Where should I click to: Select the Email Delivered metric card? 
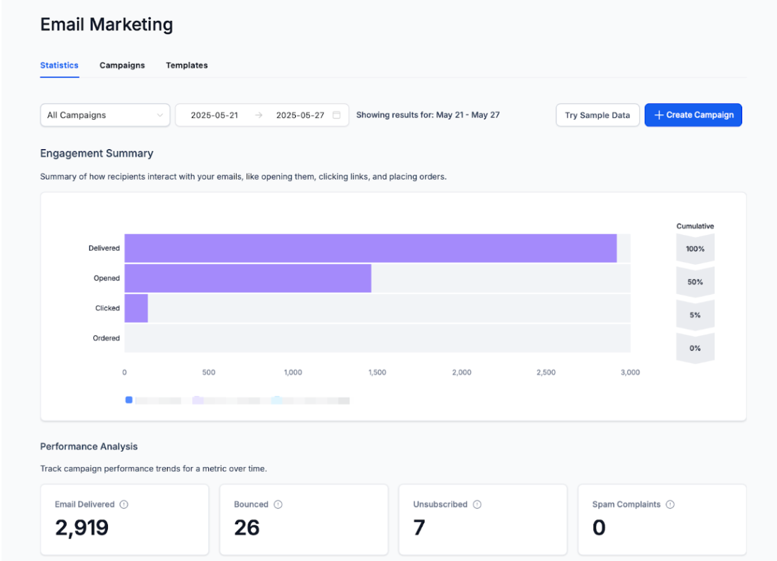pos(125,520)
